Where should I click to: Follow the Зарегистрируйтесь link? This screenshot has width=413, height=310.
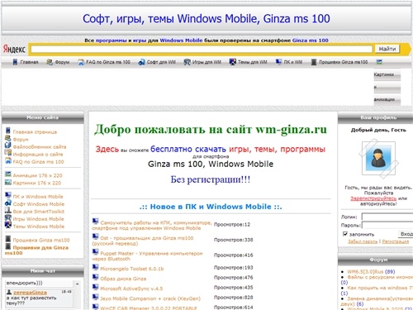373,198
